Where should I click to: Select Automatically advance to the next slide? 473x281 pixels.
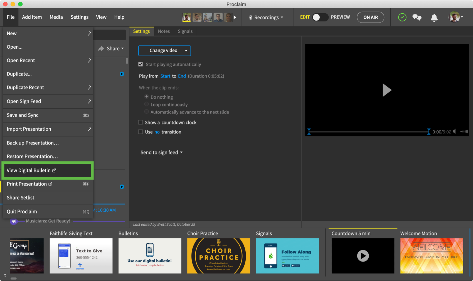[x=146, y=112]
